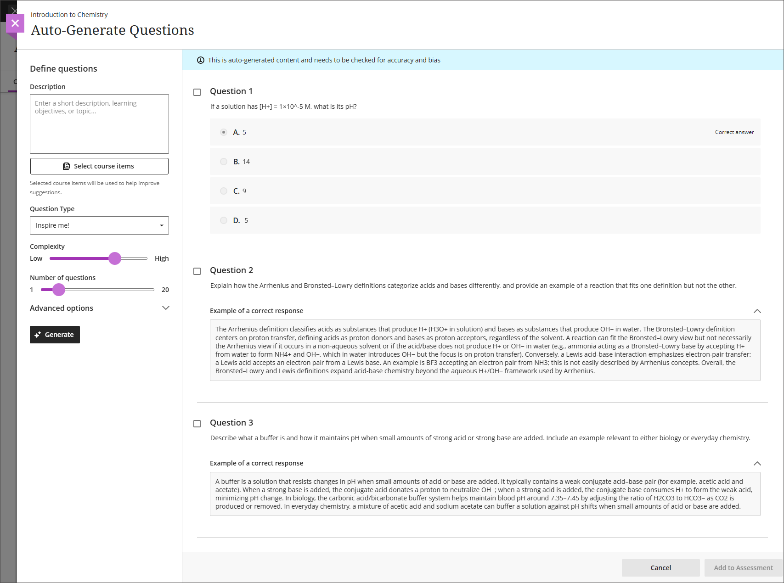The width and height of the screenshot is (784, 583).
Task: Click the sparkle icon on Generate button
Action: tap(38, 335)
